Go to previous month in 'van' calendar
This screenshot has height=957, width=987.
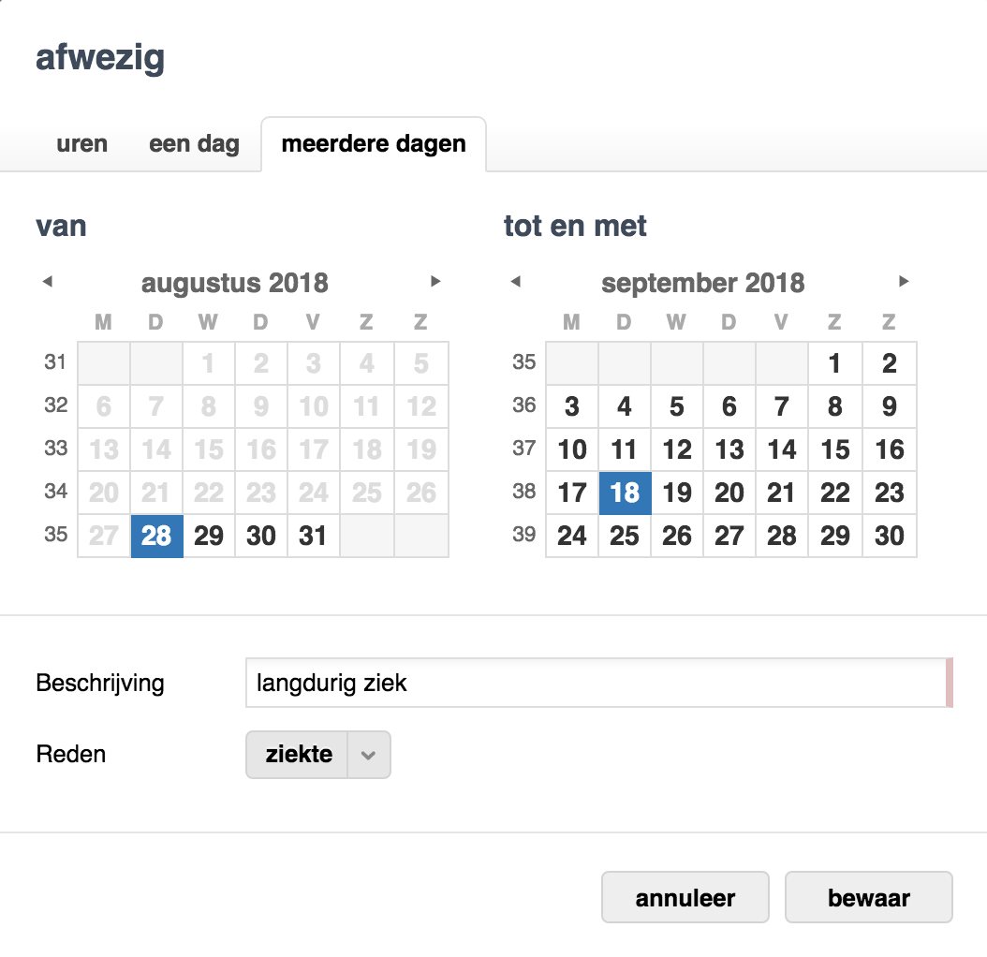(x=48, y=281)
